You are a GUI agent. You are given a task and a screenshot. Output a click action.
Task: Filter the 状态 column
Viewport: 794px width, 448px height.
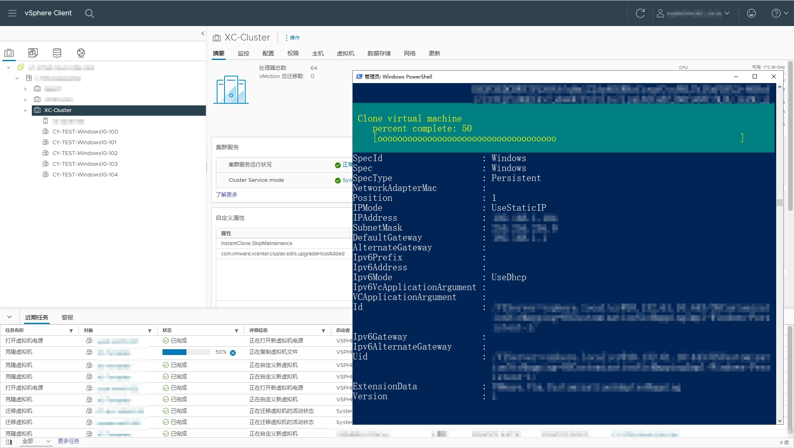tap(237, 331)
